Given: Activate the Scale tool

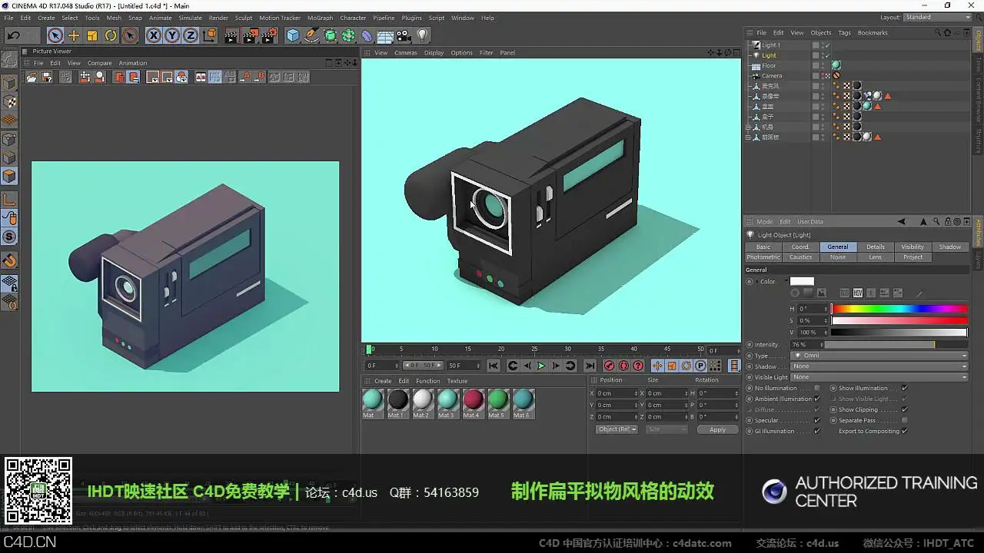Looking at the screenshot, I should click(x=92, y=35).
